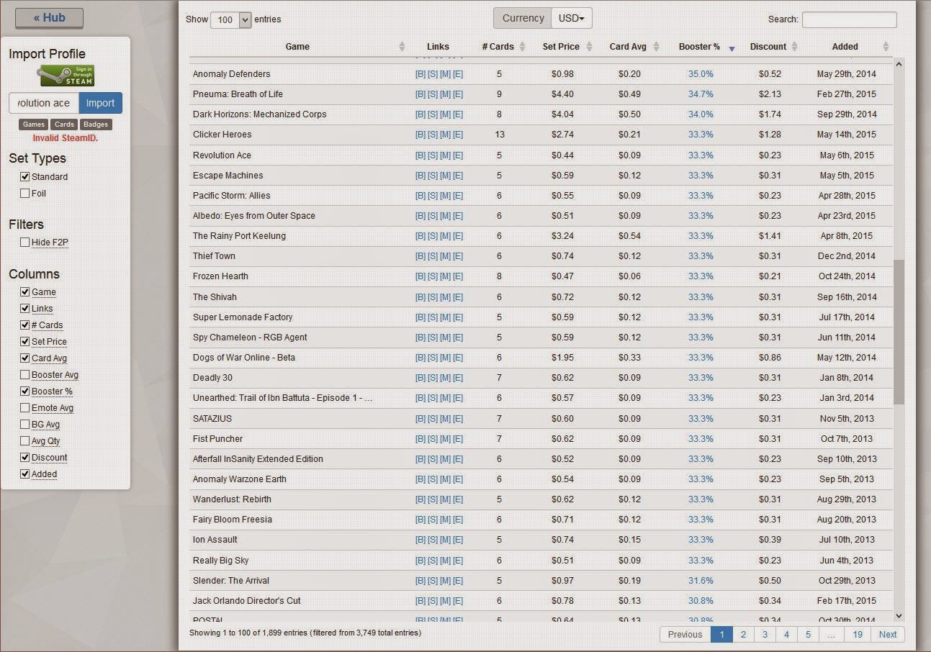Image resolution: width=931 pixels, height=652 pixels.
Task: Go to page 3 of results
Action: click(x=765, y=634)
